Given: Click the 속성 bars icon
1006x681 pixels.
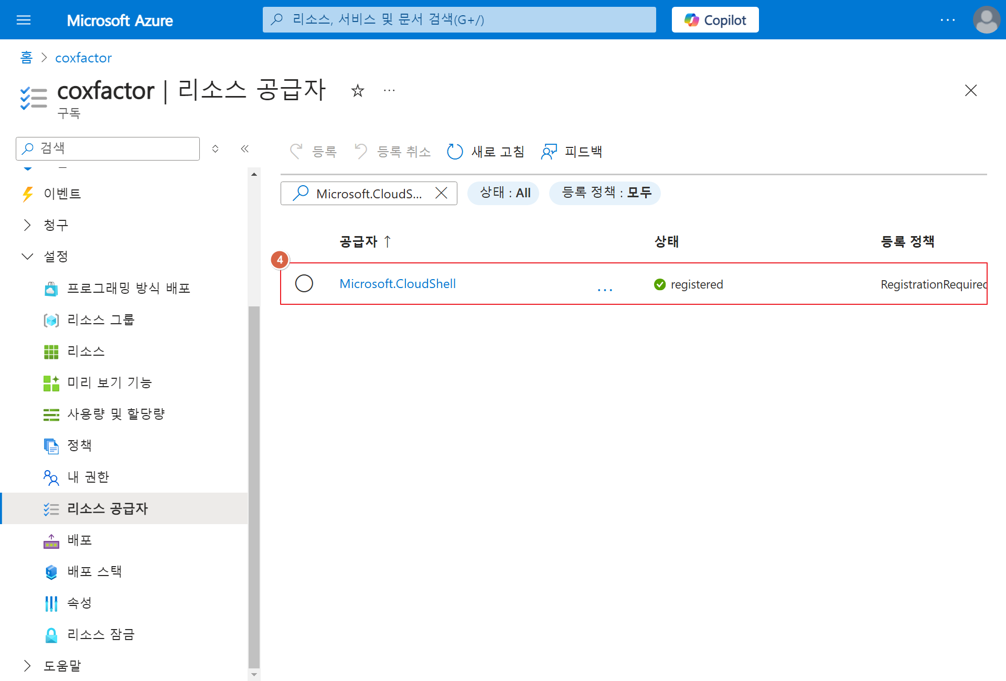Looking at the screenshot, I should [51, 603].
